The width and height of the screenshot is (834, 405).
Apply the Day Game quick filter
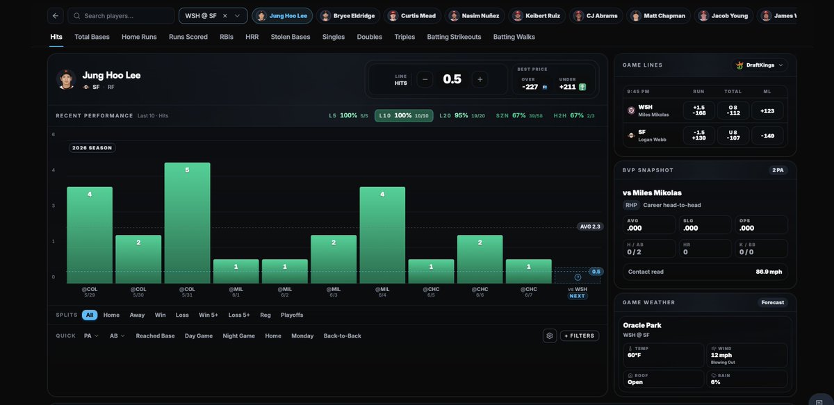[199, 336]
